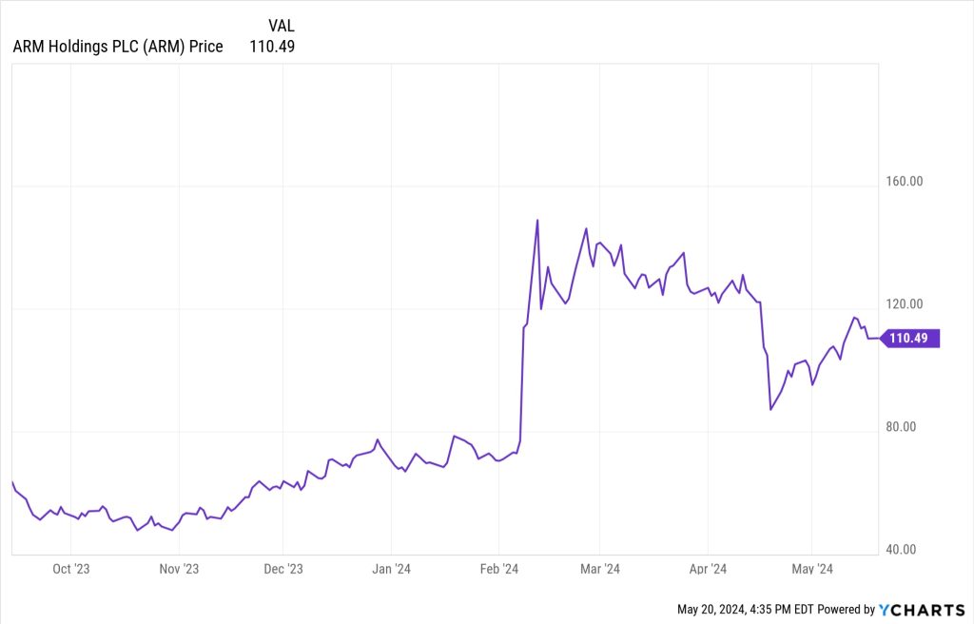
Task: Click the ARM Holdings PLC (ARM) Price legend label
Action: (118, 47)
